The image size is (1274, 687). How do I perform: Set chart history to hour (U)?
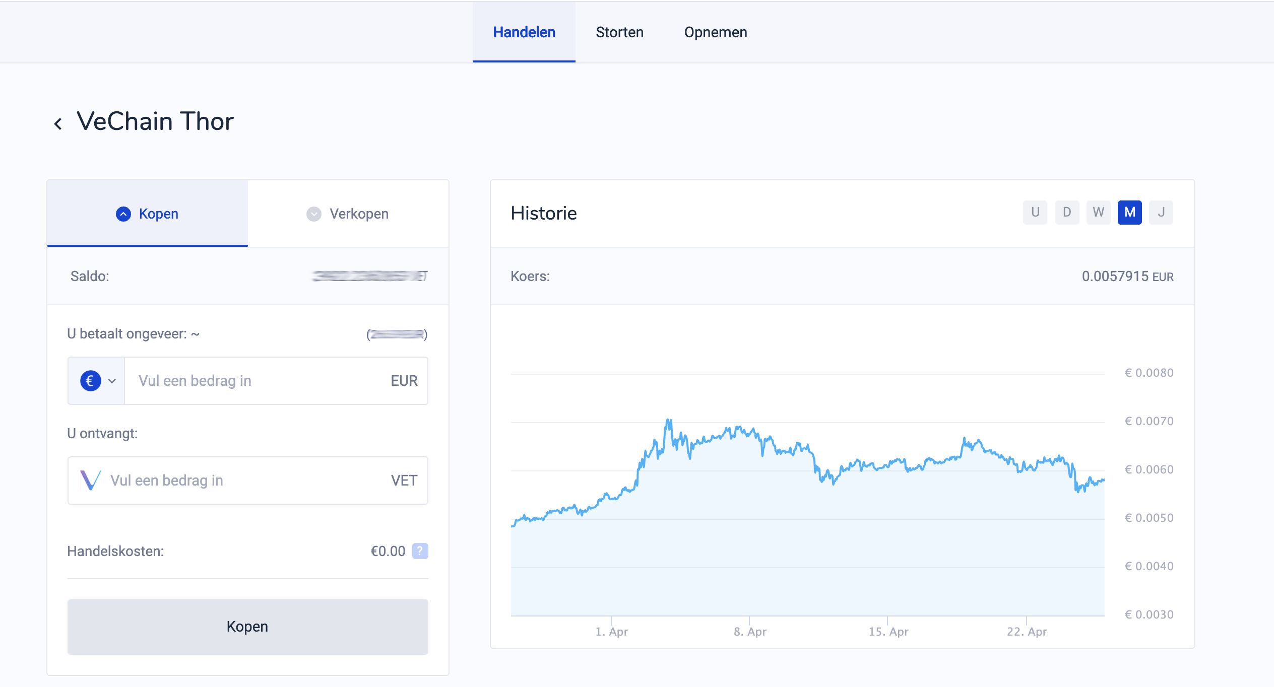[x=1035, y=212]
